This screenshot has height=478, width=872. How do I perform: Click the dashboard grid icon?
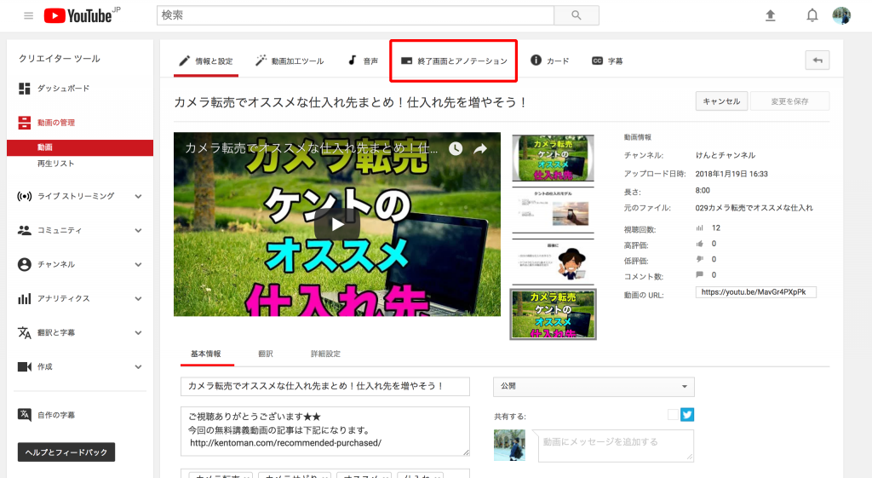[25, 89]
